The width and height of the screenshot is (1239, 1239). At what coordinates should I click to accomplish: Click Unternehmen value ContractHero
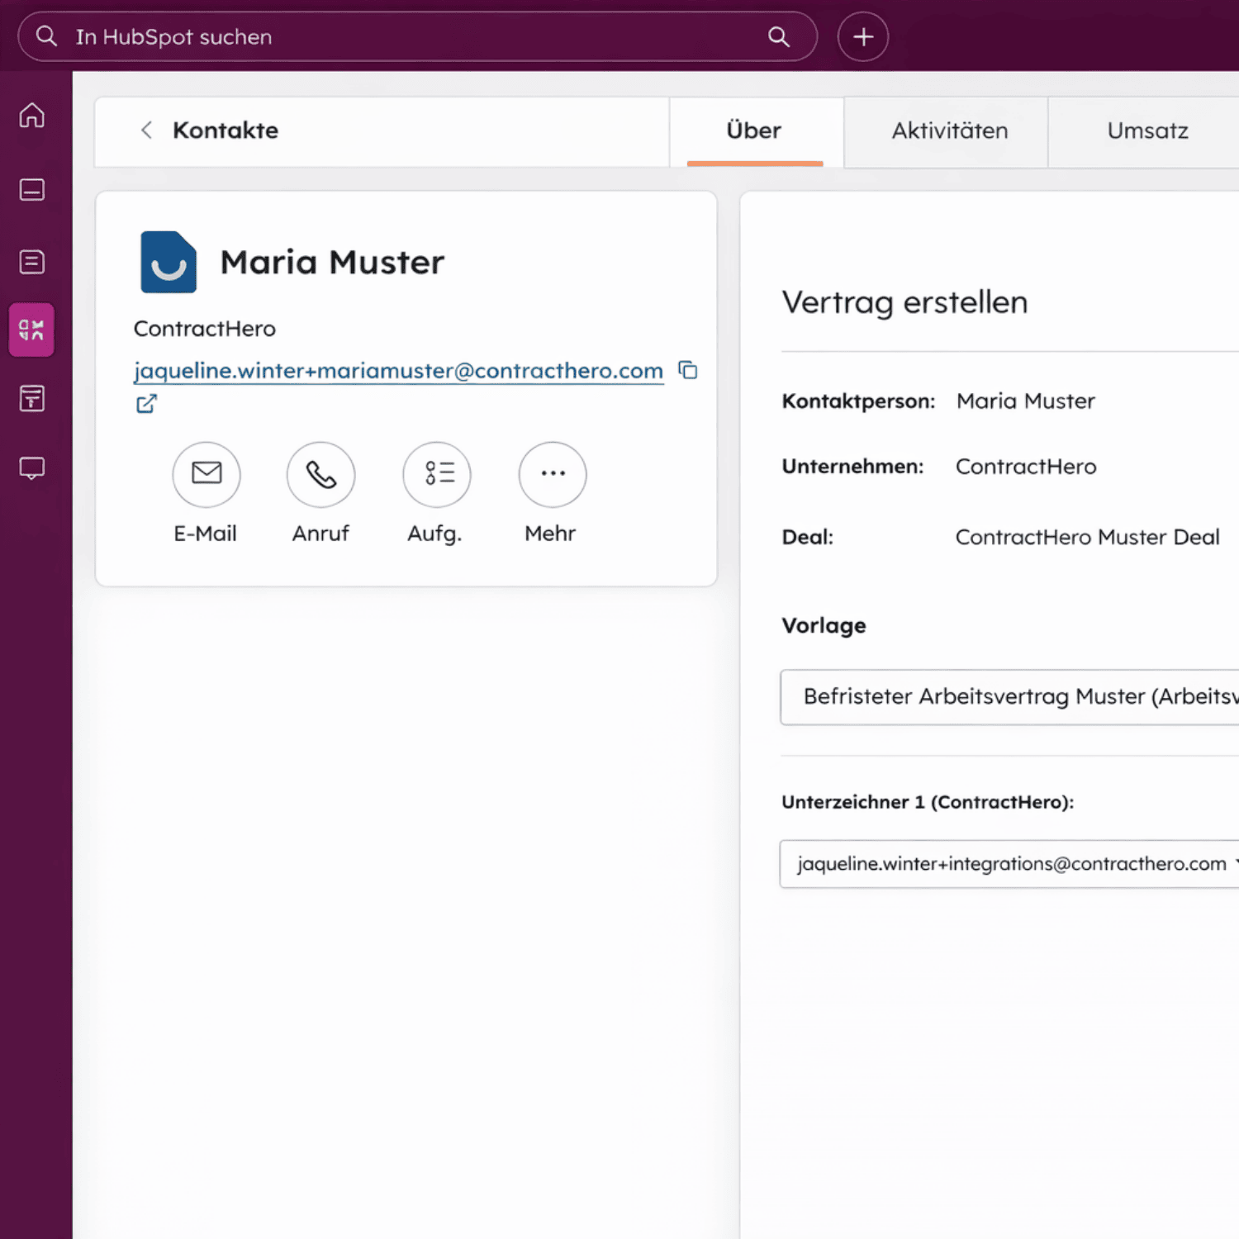pos(1026,467)
